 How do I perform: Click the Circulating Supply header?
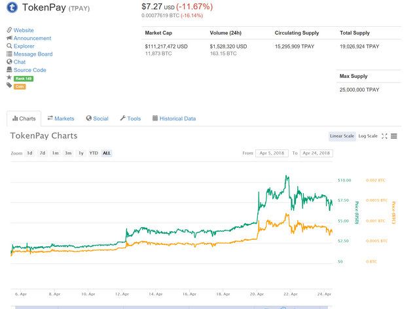[297, 33]
